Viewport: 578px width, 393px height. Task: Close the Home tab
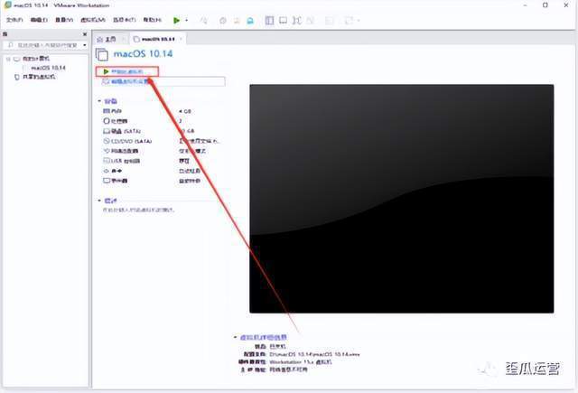(x=124, y=39)
